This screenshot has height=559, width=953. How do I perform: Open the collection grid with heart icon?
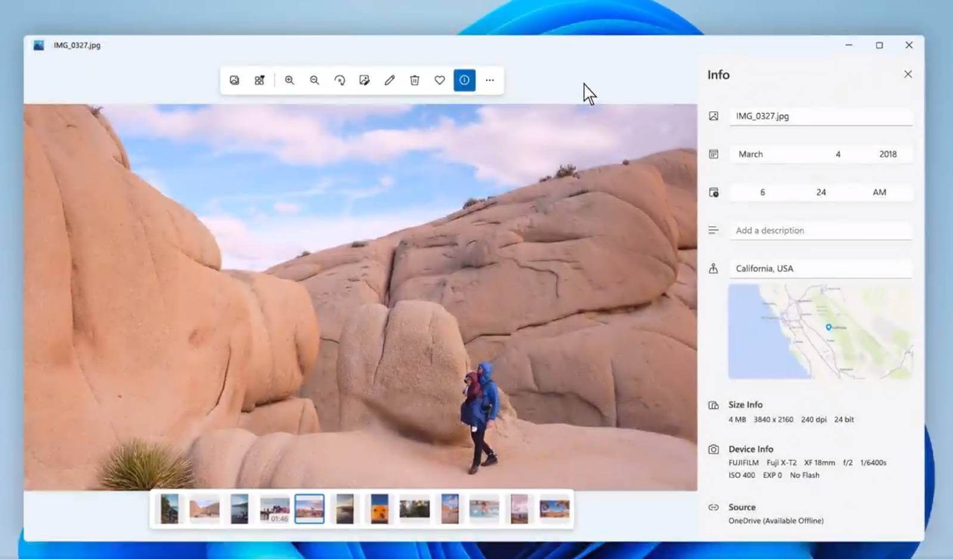[260, 80]
